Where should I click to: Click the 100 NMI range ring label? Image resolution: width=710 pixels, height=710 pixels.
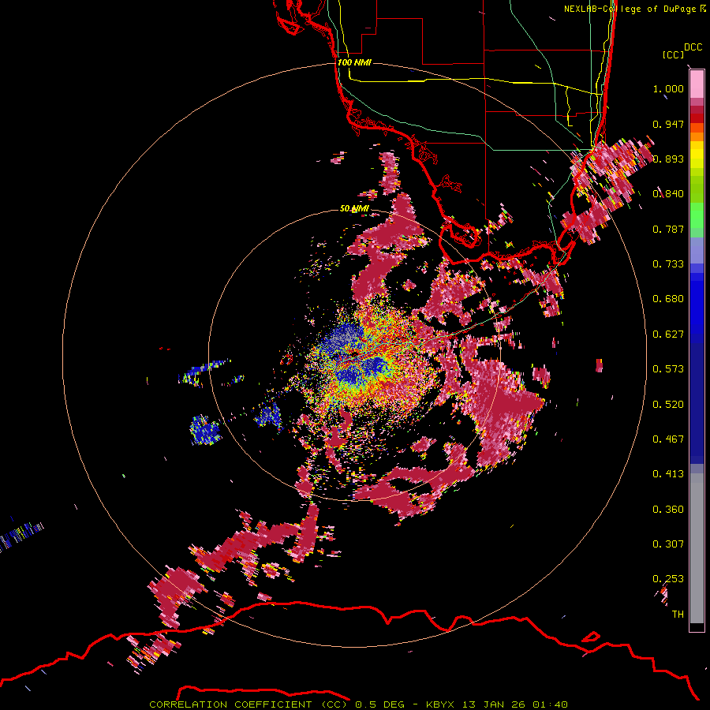[354, 62]
